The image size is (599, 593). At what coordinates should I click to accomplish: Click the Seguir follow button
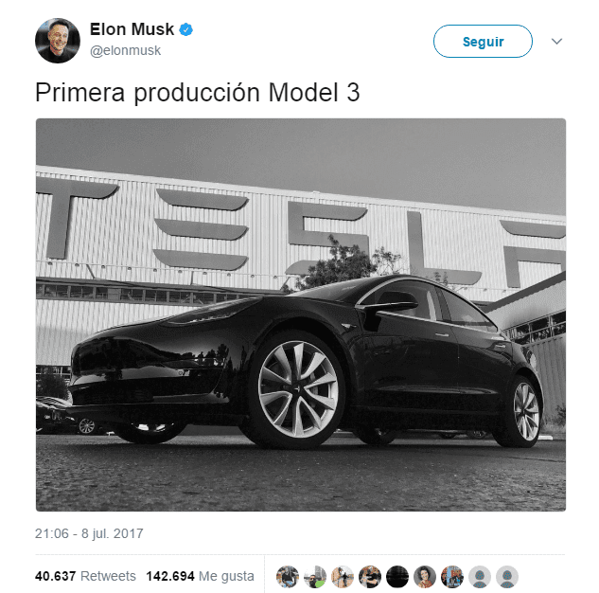483,42
